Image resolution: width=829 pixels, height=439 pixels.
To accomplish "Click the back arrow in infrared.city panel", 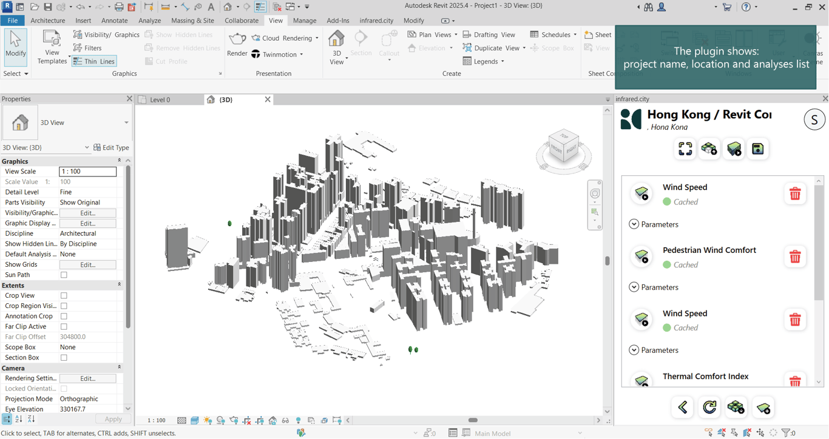I will coord(683,407).
